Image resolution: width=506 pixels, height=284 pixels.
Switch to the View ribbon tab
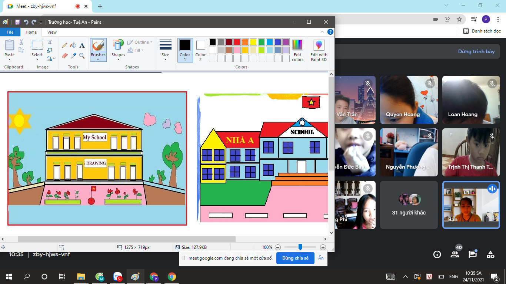pos(52,32)
